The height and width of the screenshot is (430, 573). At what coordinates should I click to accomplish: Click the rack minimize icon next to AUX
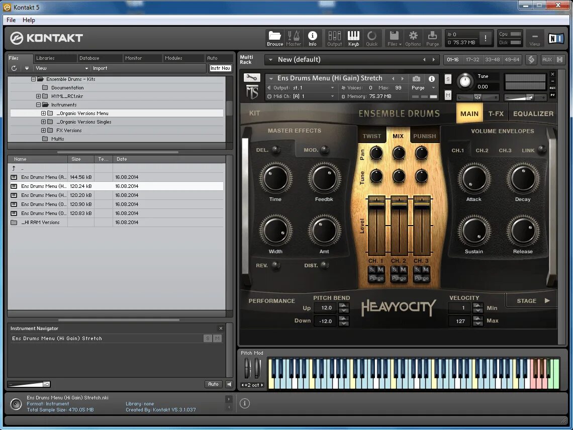pyautogui.click(x=559, y=59)
